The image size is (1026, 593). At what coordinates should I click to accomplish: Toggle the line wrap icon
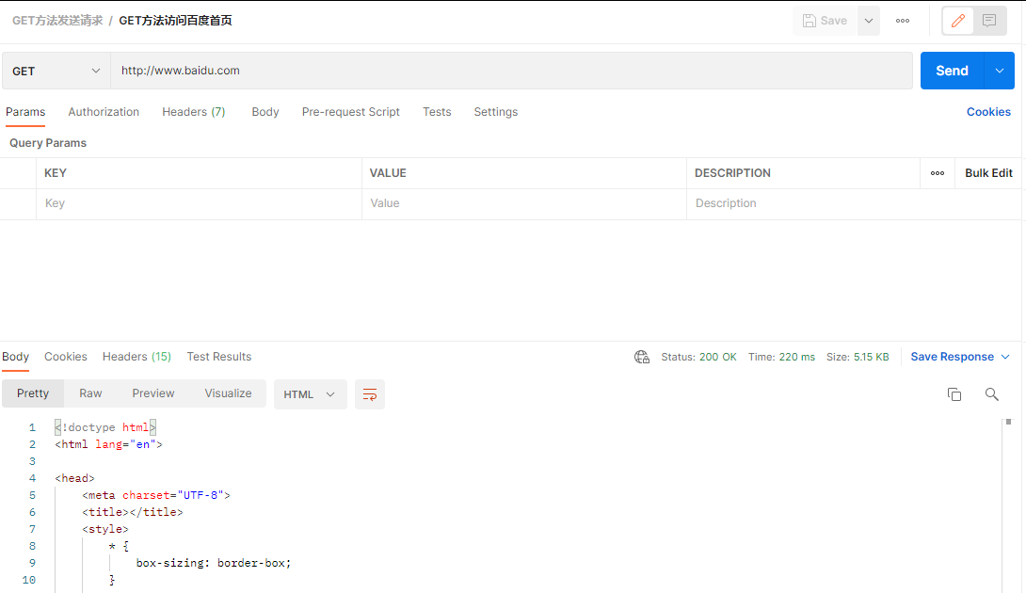[x=370, y=394]
